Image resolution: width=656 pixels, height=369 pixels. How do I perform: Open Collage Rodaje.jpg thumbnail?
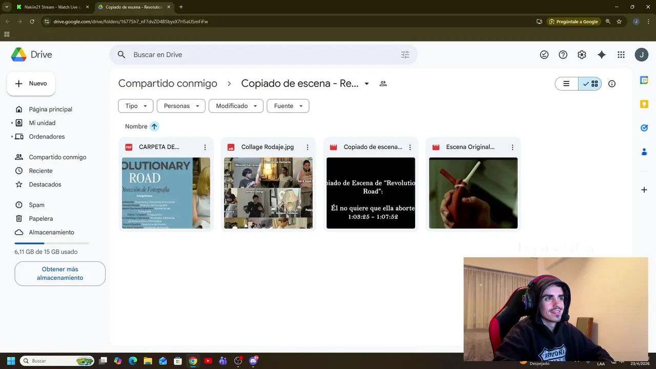pyautogui.click(x=269, y=193)
